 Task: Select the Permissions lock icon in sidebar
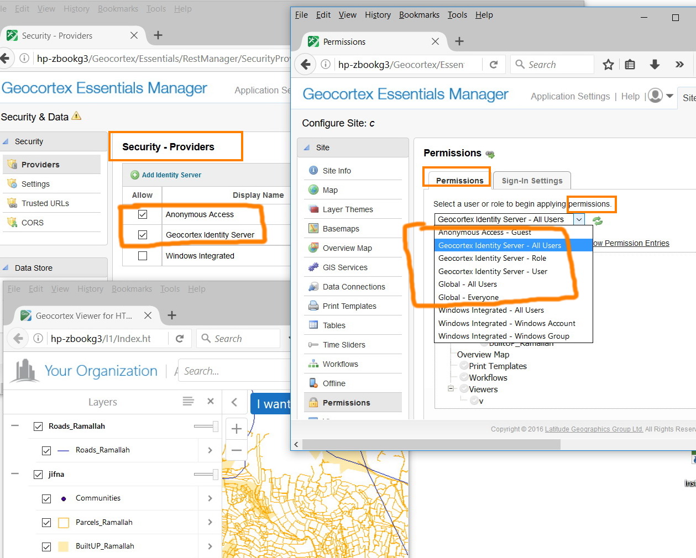click(313, 403)
